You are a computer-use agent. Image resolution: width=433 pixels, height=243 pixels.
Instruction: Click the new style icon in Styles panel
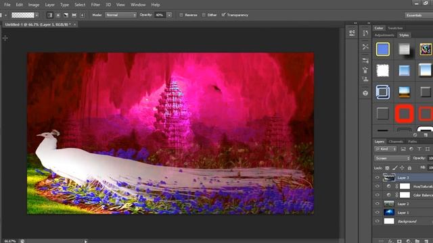point(426,135)
